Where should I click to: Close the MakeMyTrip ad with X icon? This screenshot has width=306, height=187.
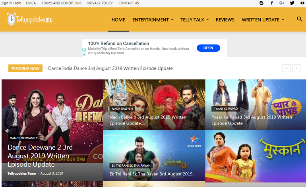[84, 55]
